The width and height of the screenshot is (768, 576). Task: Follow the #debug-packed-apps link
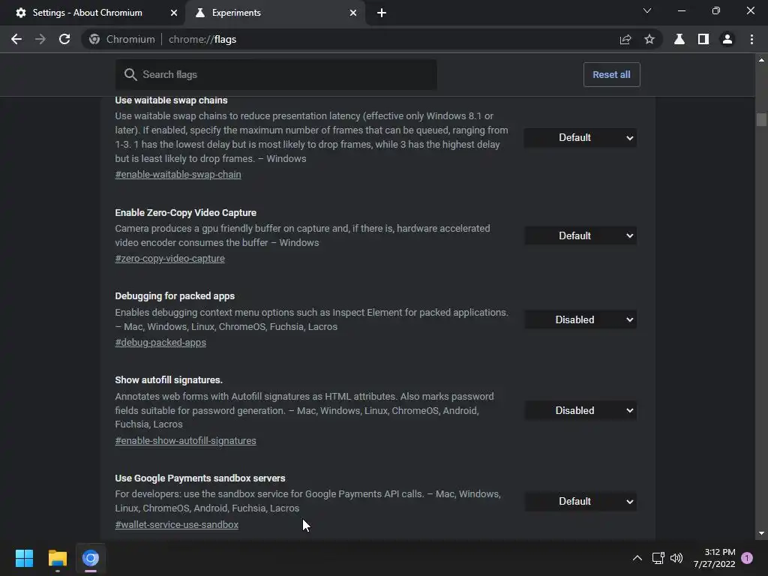pos(160,342)
